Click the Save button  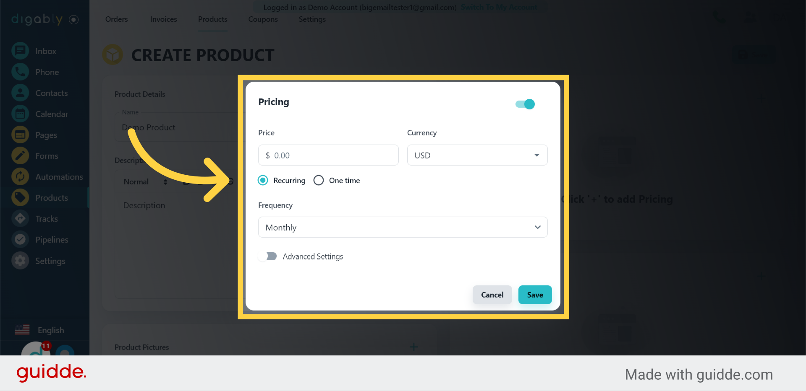[x=535, y=295]
